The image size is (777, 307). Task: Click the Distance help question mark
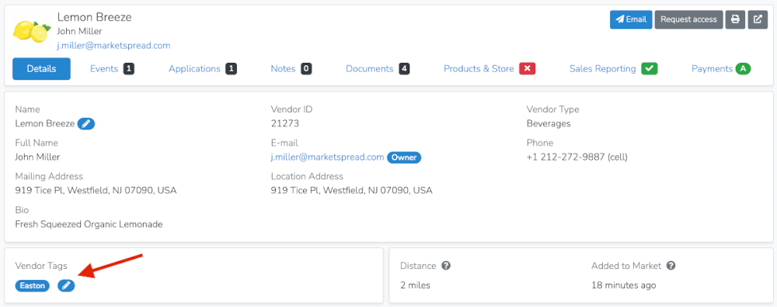(446, 266)
